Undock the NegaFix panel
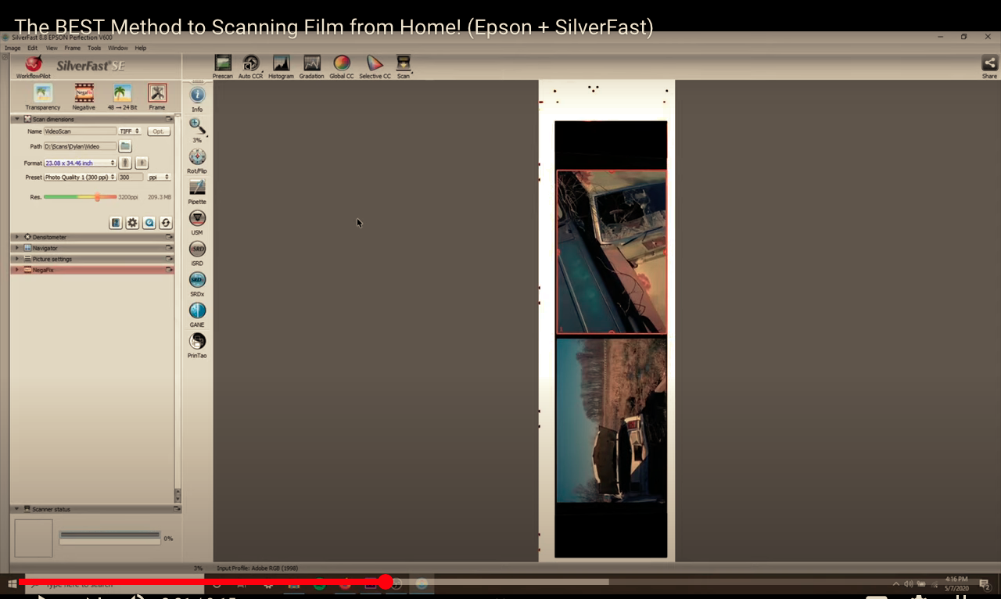Screen dimensions: 1001x599 [169, 270]
